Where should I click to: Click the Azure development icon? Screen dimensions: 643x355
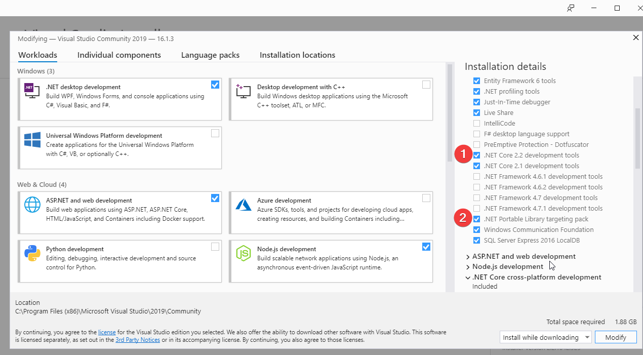244,205
